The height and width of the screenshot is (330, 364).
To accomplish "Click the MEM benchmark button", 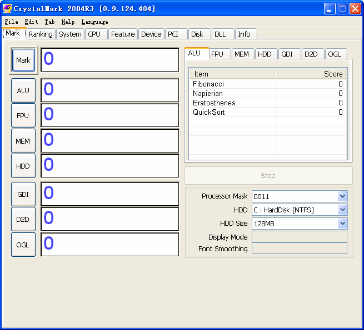I will 23,141.
